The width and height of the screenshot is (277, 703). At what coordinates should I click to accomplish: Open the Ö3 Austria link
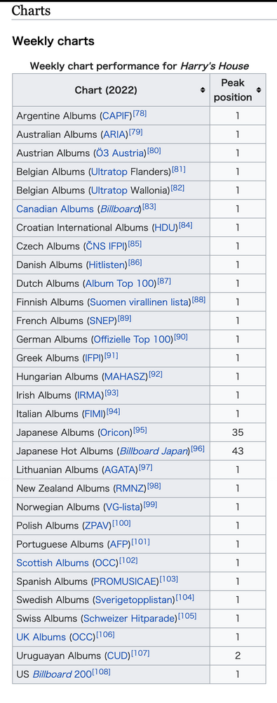coord(119,153)
